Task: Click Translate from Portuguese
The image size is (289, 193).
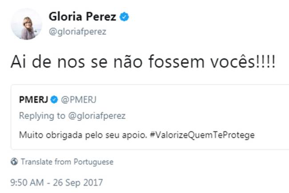Action: pos(67,162)
